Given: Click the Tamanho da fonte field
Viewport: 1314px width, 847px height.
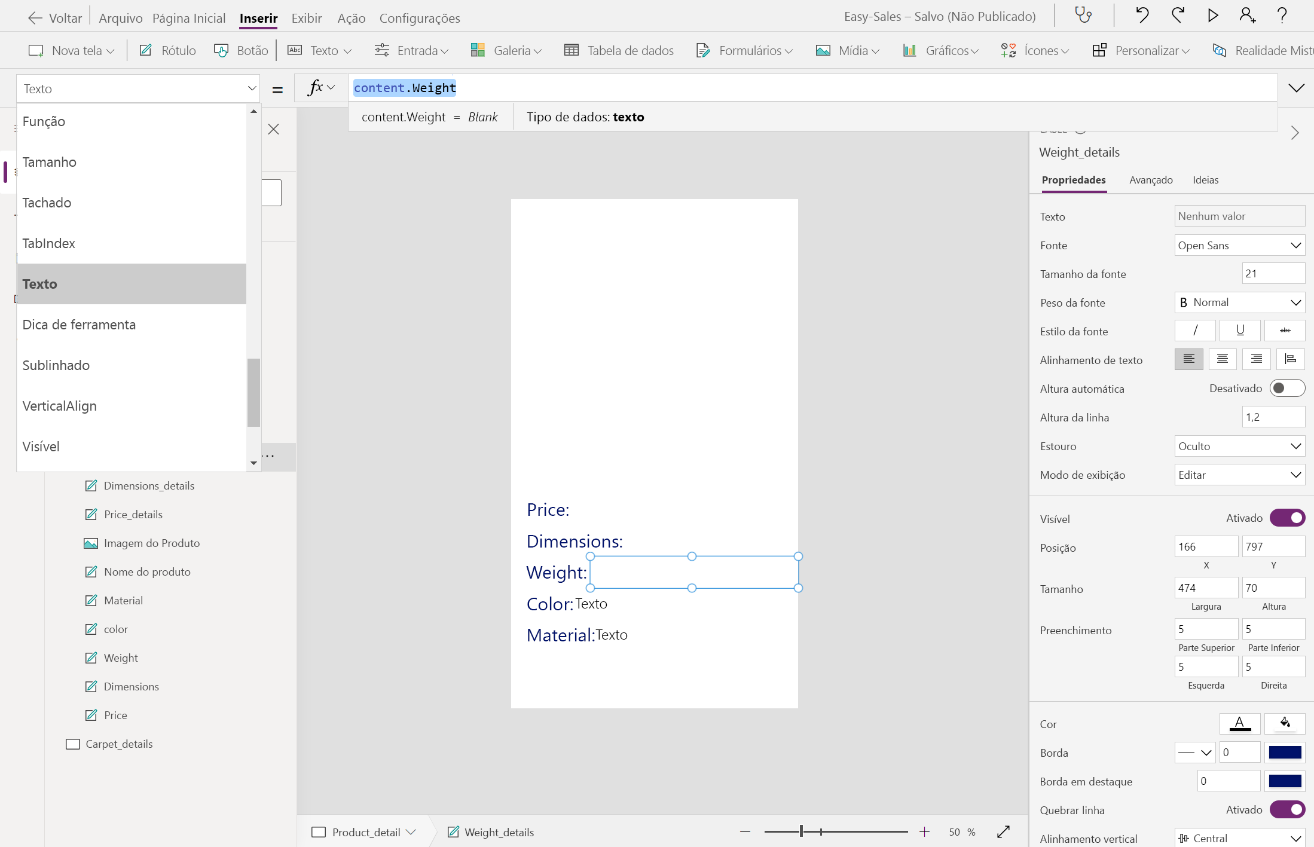Looking at the screenshot, I should point(1273,274).
